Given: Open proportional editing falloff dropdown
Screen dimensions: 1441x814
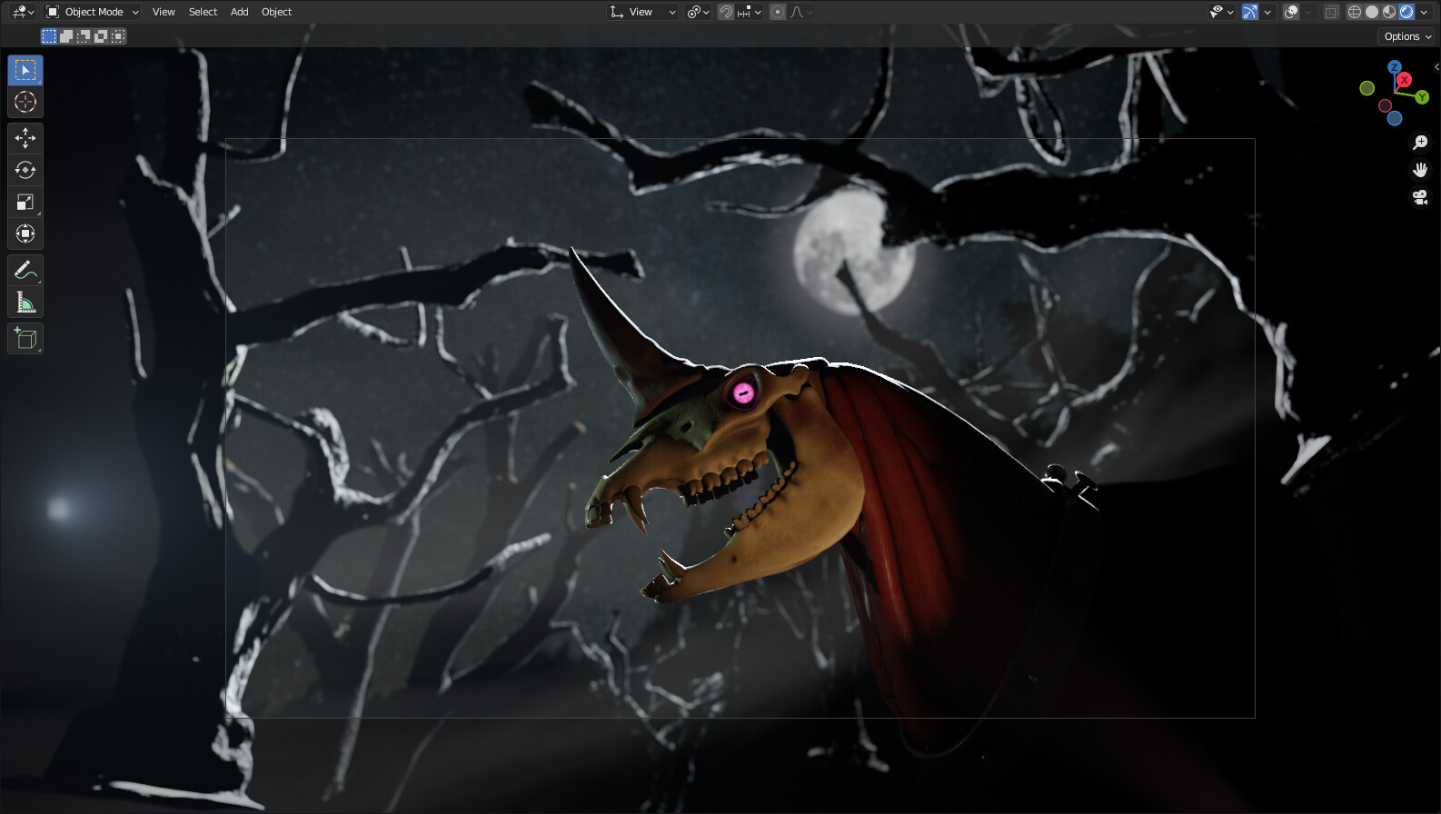Looking at the screenshot, I should 801,12.
